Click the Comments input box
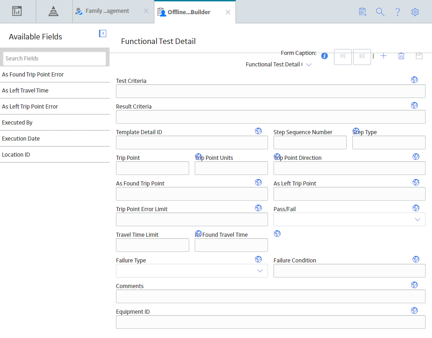The image size is (432, 338). [x=271, y=296]
